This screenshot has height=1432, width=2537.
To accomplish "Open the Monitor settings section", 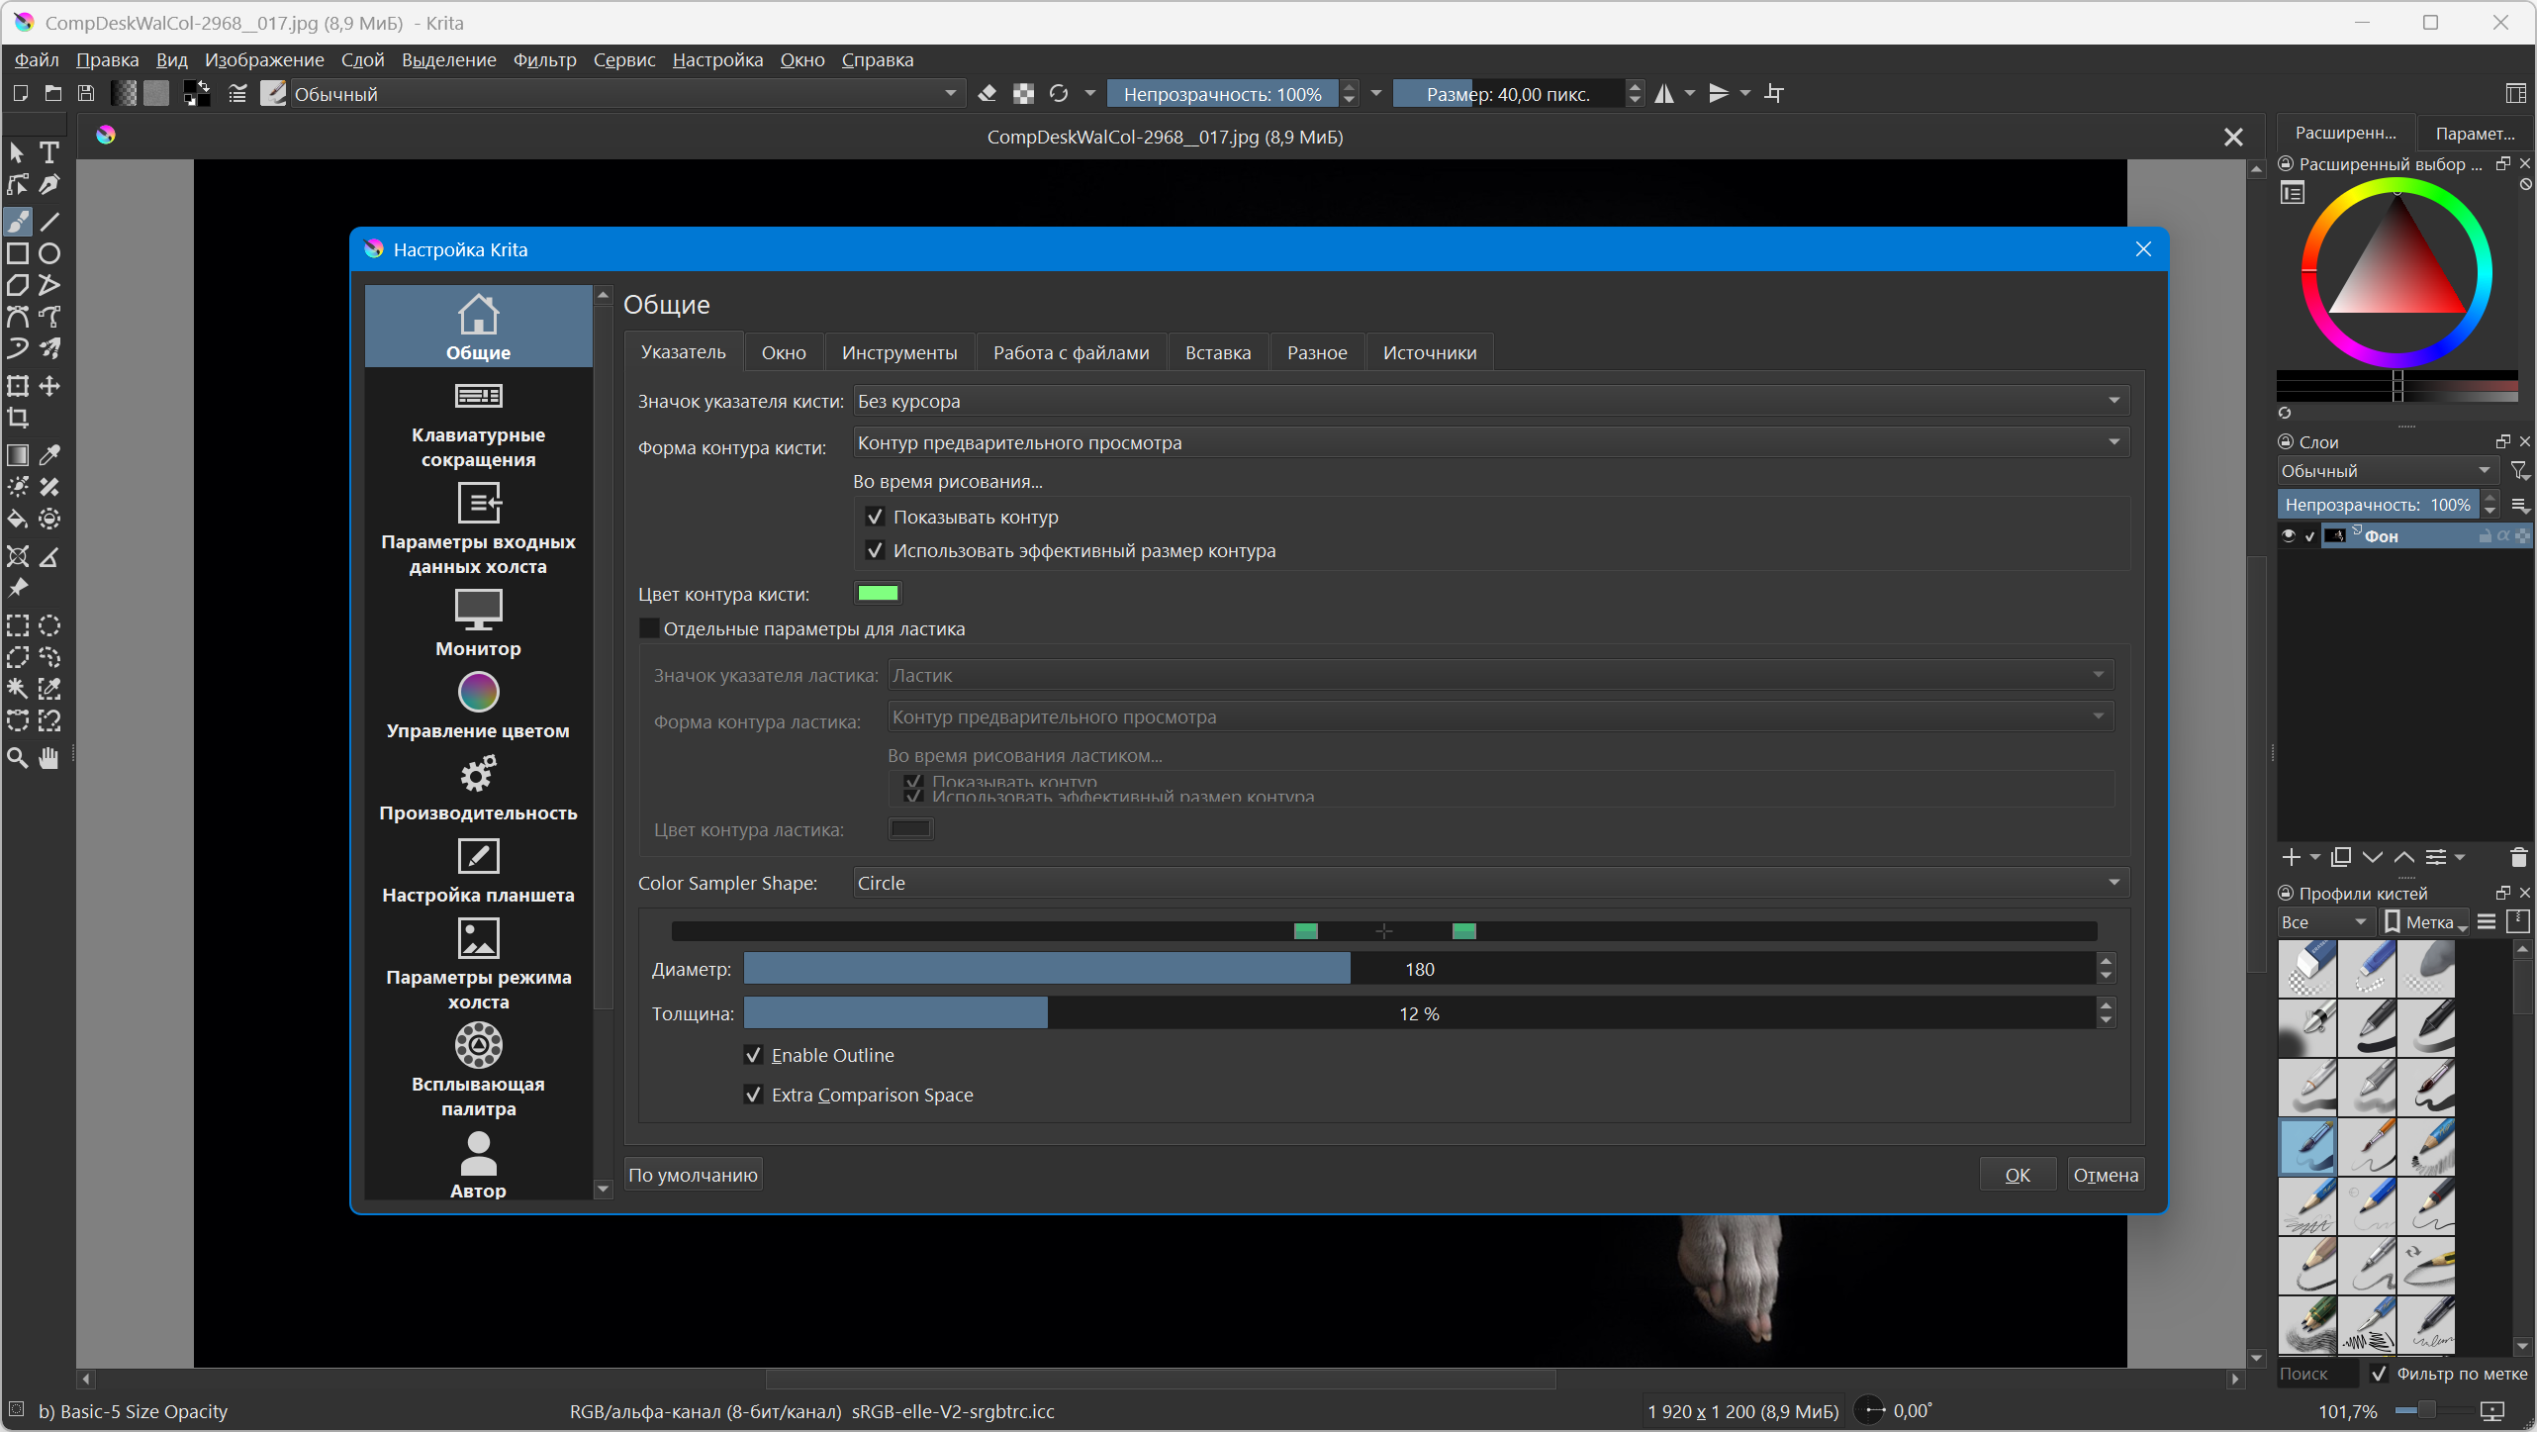I will pos(478,623).
